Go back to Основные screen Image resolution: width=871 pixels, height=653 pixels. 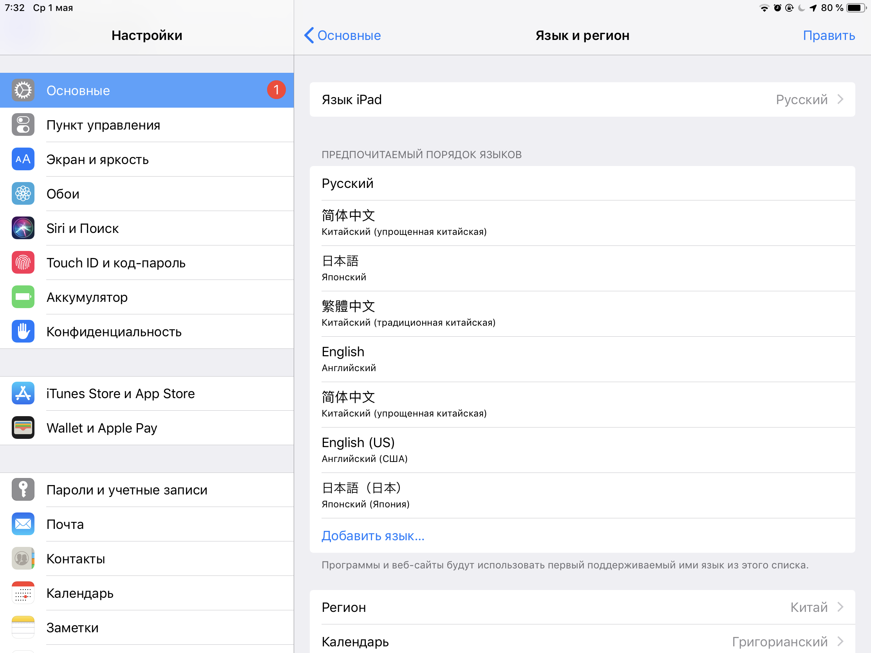click(342, 35)
